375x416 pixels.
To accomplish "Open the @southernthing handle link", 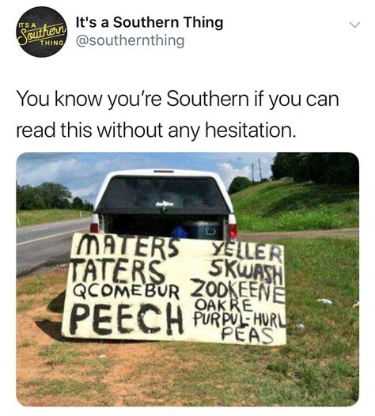I will [130, 41].
